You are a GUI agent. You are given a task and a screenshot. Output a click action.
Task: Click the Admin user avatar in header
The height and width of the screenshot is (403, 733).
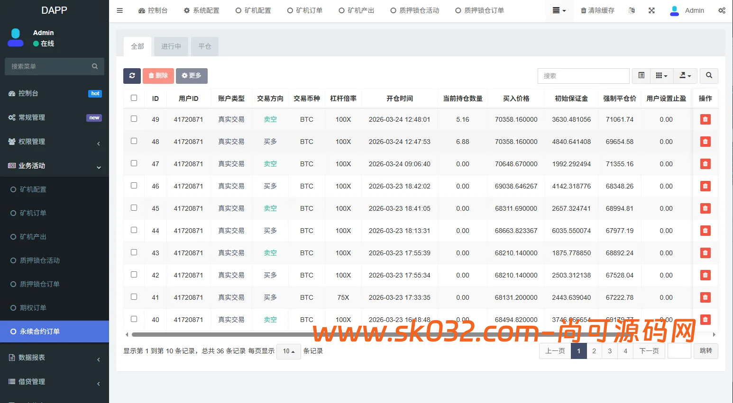click(674, 10)
